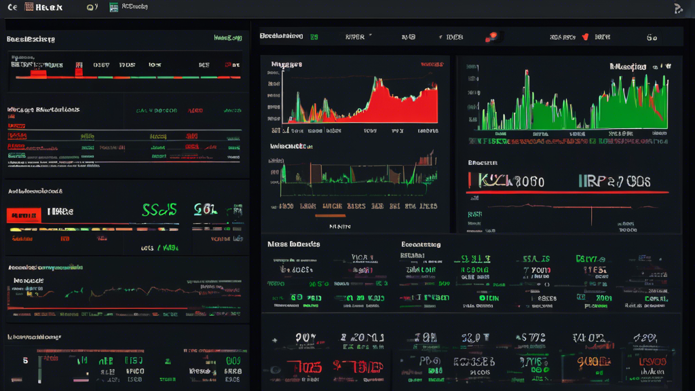Click the small plus icon in the bottom tile row
Viewport: 695px width, 391px height.
pyautogui.click(x=275, y=341)
